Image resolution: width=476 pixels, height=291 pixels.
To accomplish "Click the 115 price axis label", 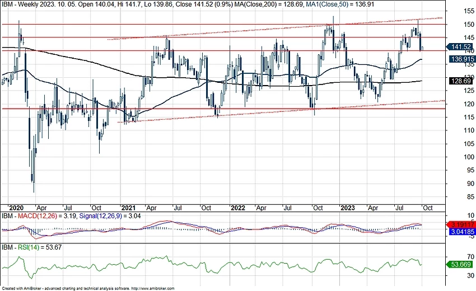I will [469, 117].
